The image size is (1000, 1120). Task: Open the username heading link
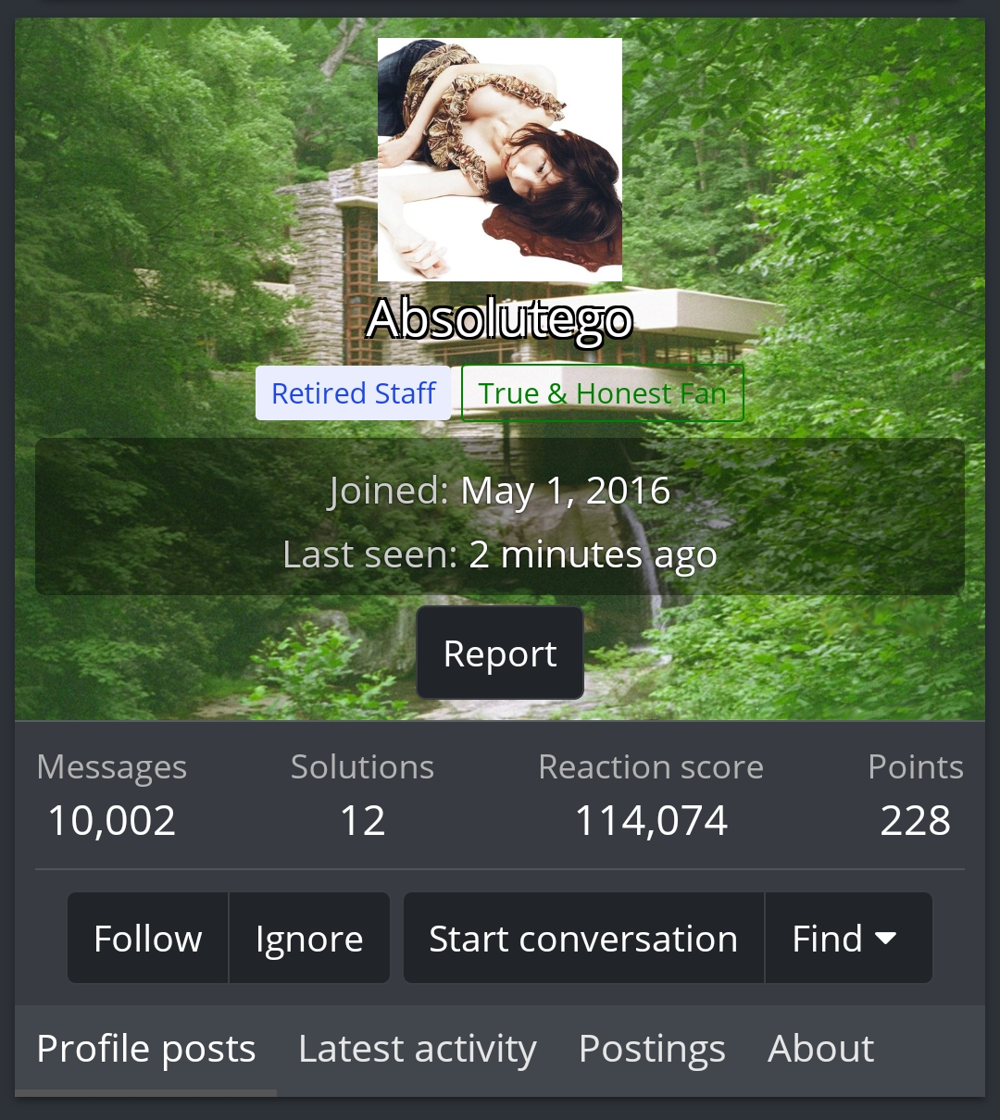(x=500, y=319)
